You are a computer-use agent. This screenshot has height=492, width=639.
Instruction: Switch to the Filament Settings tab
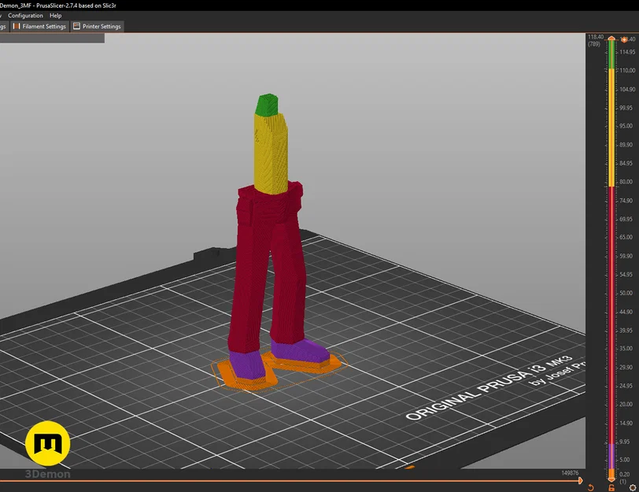44,26
